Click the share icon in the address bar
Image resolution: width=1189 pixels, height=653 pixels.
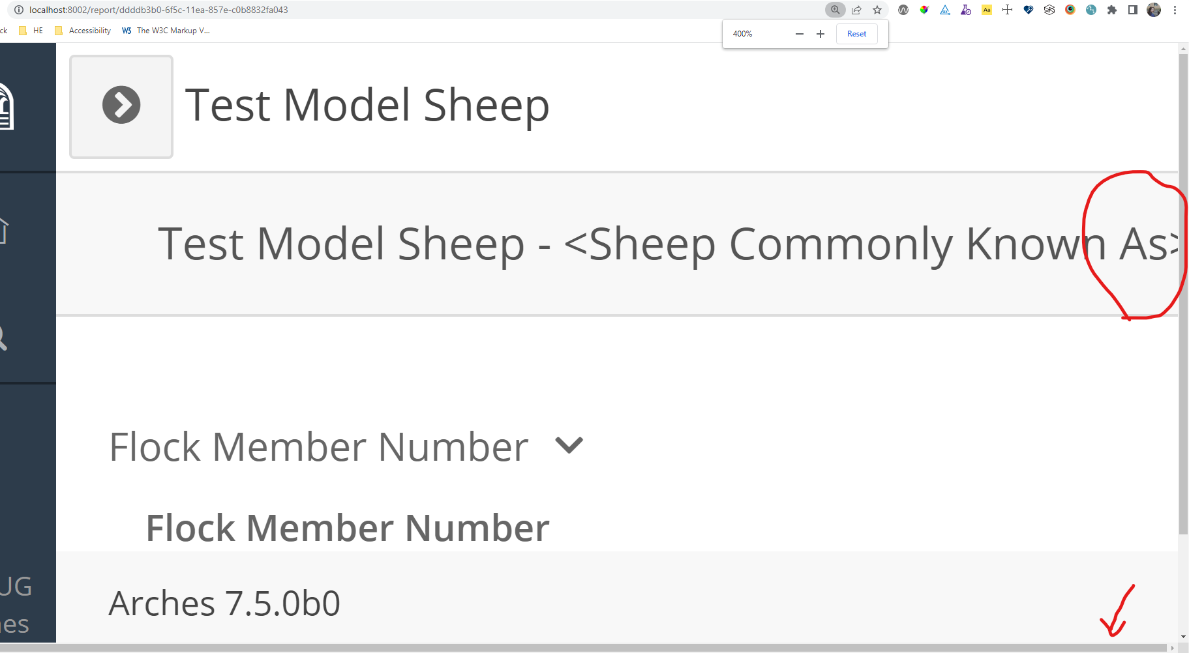[856, 10]
